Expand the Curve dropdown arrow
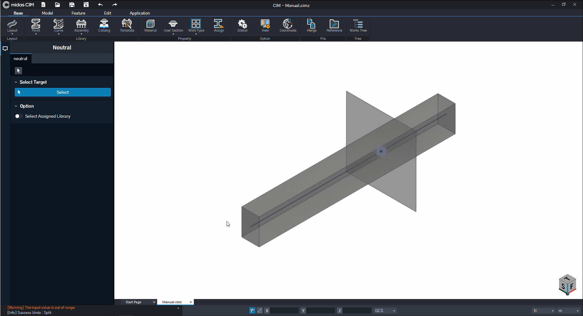 coord(59,34)
